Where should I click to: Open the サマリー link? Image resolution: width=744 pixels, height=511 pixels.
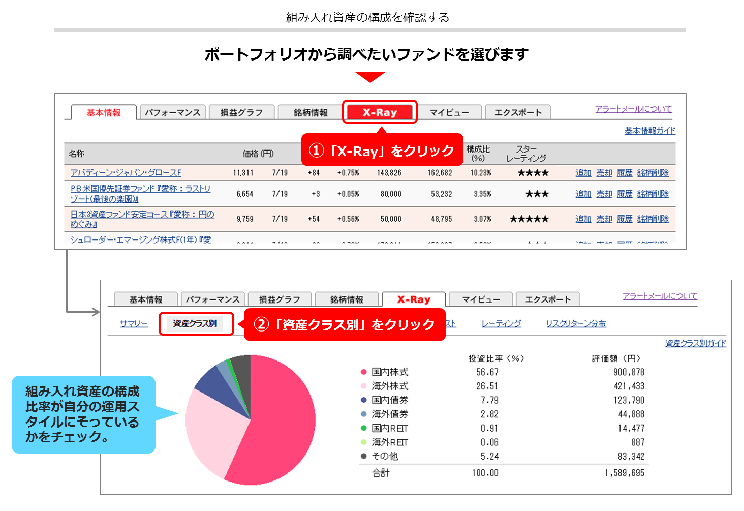[134, 324]
